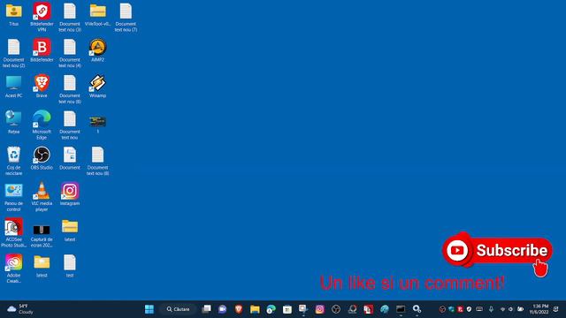Select the OBS Studio desktop shortcut
The image size is (566, 318).
pyautogui.click(x=42, y=158)
